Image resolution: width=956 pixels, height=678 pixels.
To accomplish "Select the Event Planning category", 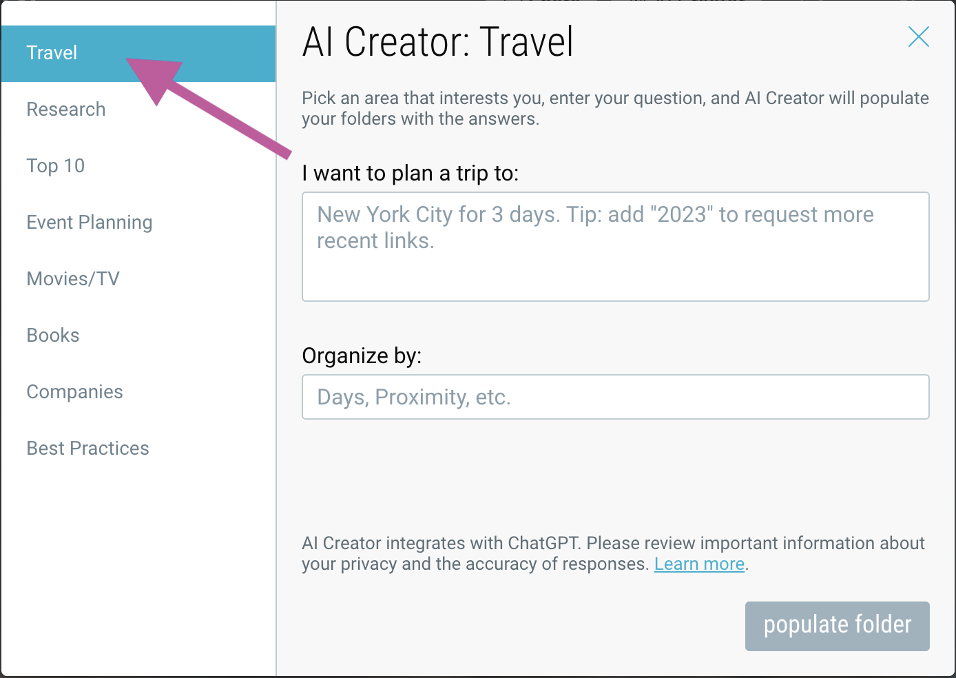I will coord(89,222).
